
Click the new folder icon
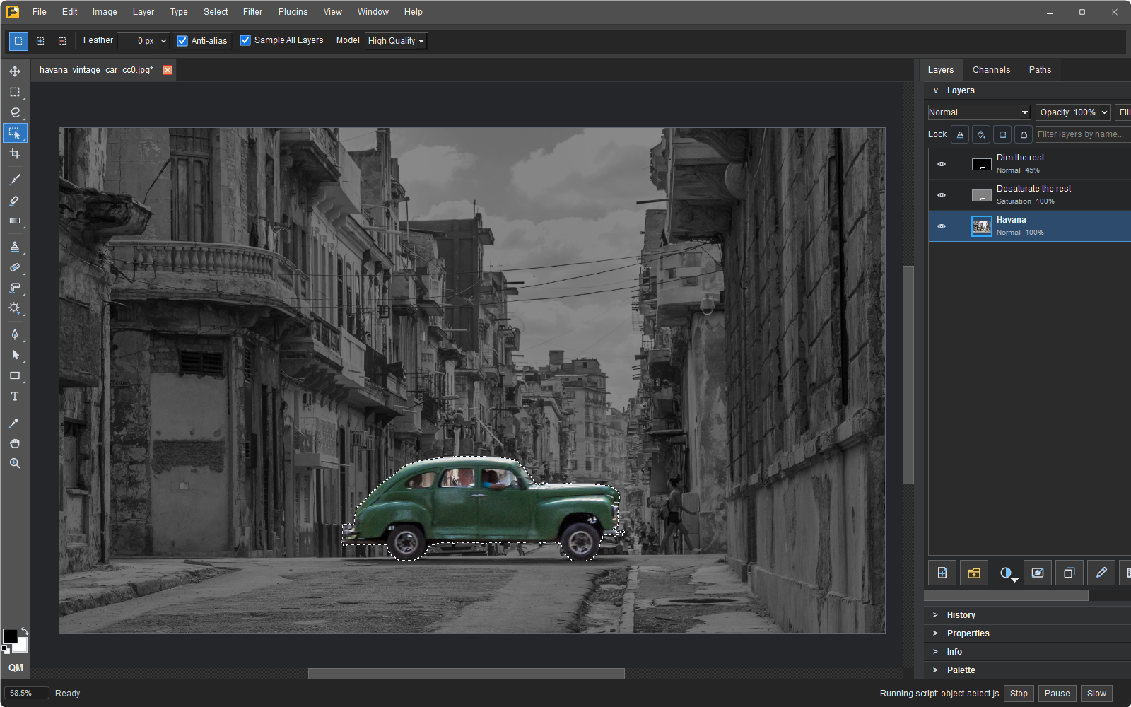974,573
